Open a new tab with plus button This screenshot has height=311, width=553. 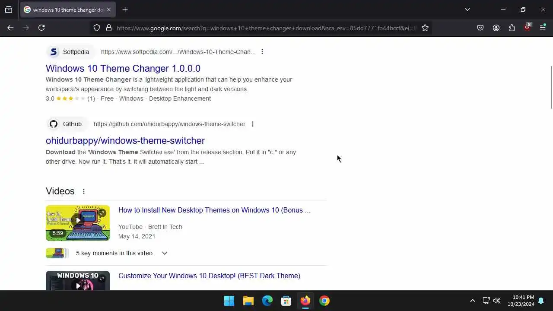coord(125,10)
